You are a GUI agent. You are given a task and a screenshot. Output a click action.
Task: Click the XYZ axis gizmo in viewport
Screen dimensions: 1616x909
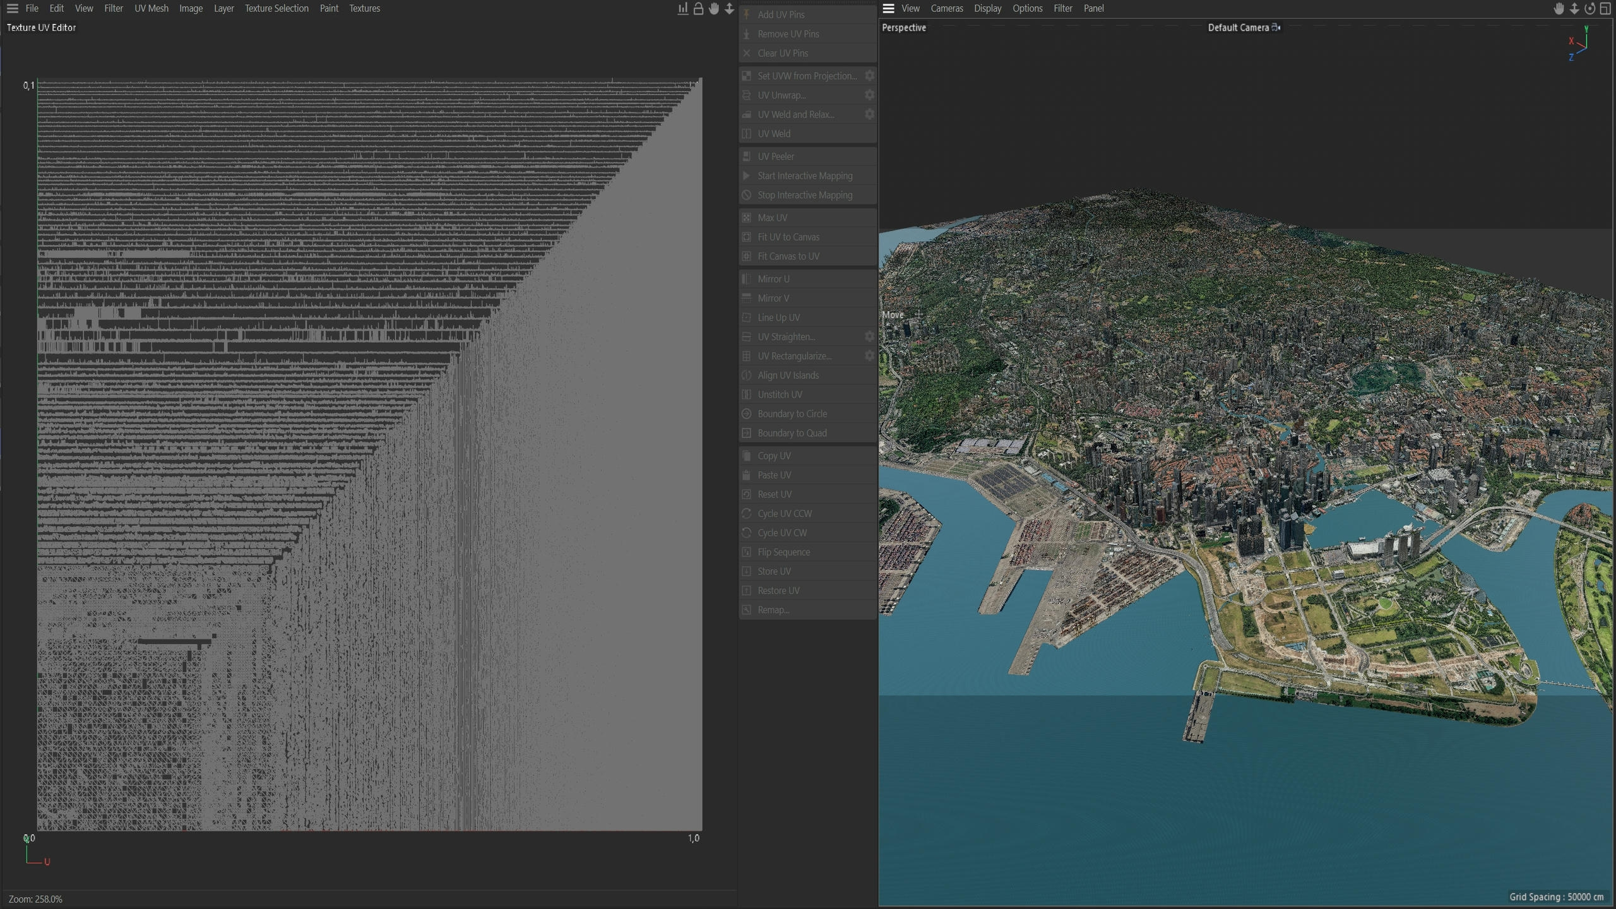(x=1579, y=44)
